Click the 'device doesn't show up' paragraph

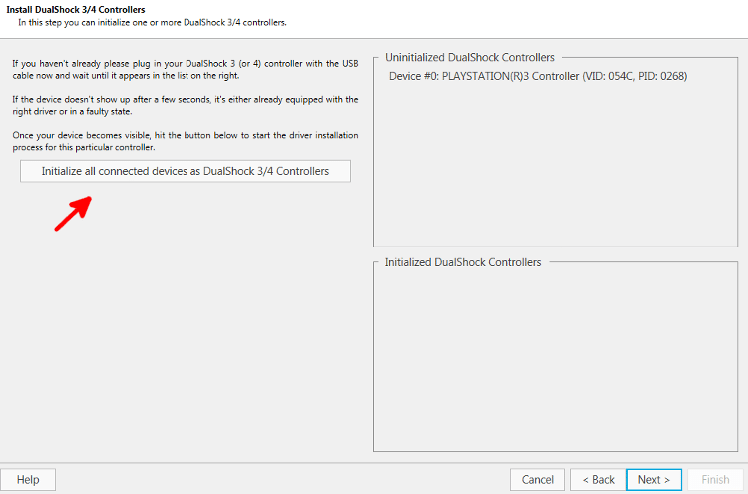click(x=186, y=105)
